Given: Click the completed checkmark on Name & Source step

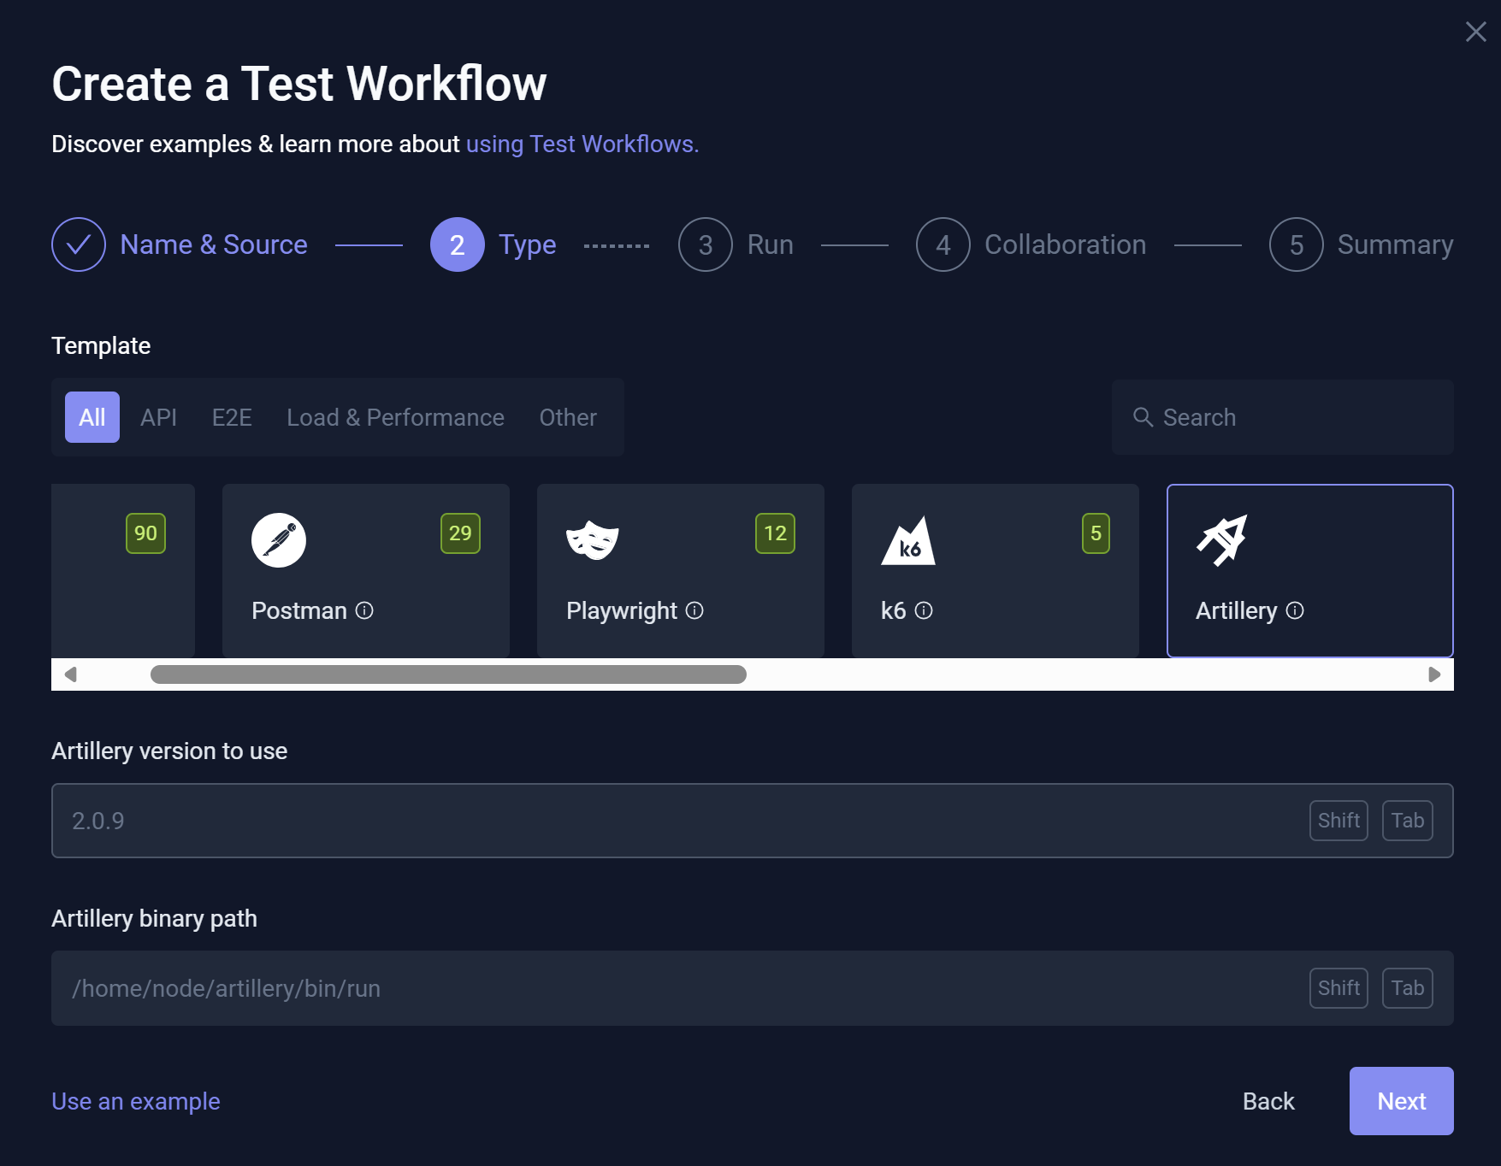Looking at the screenshot, I should [78, 244].
